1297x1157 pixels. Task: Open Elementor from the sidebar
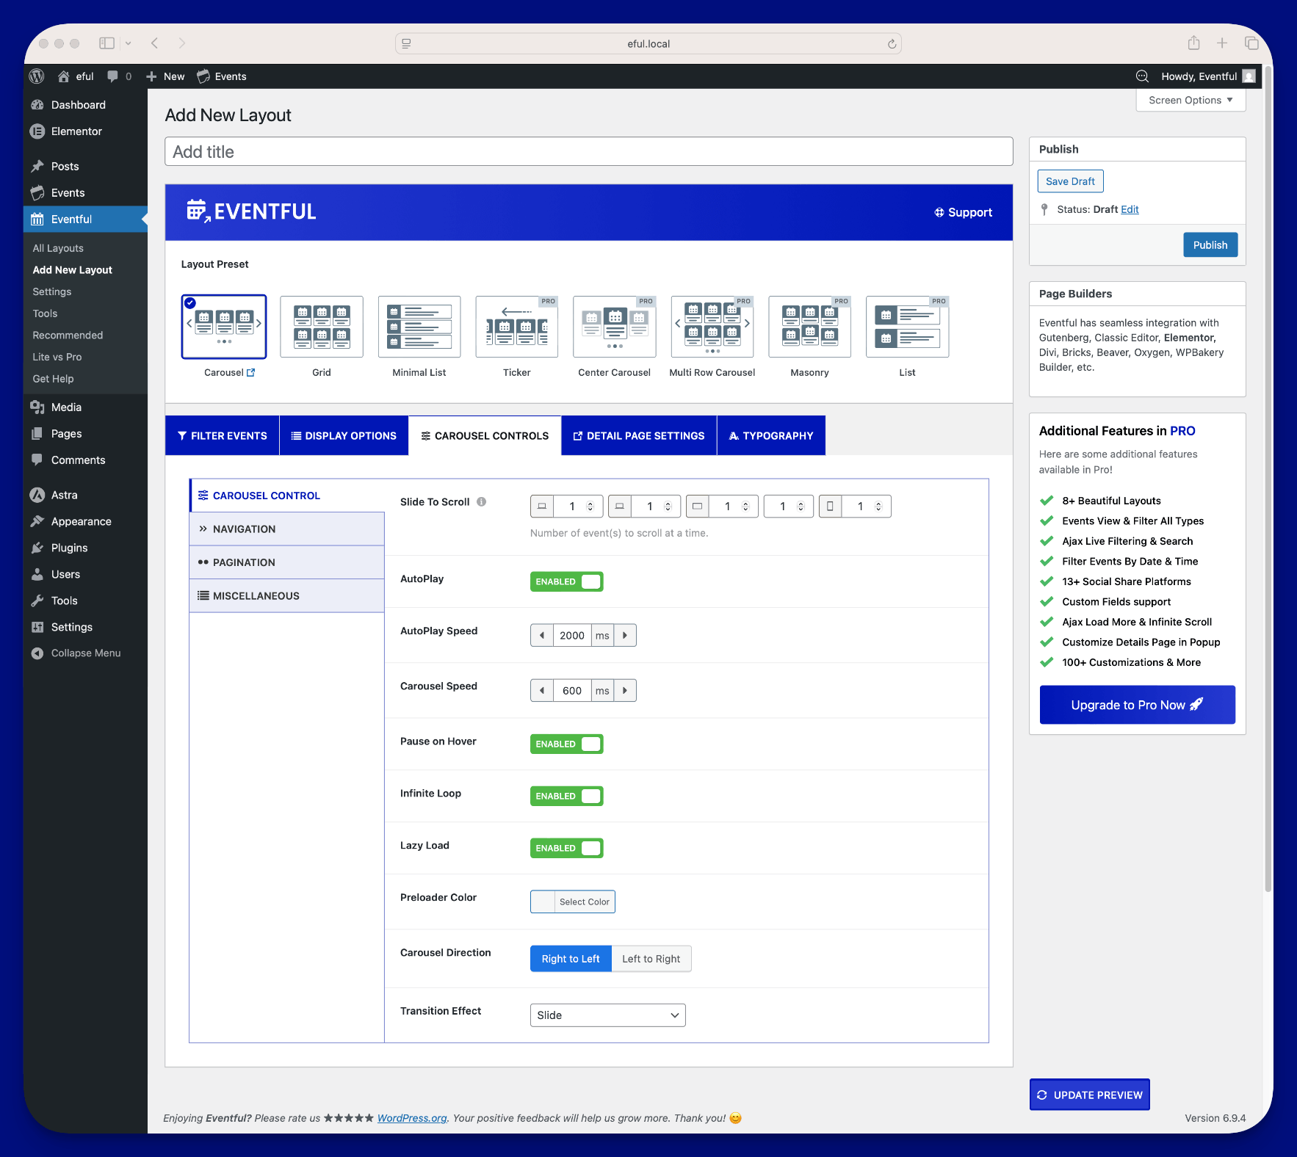76,131
